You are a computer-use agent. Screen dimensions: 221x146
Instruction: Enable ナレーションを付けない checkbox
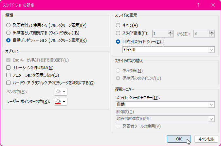pyautogui.click(x=9, y=68)
